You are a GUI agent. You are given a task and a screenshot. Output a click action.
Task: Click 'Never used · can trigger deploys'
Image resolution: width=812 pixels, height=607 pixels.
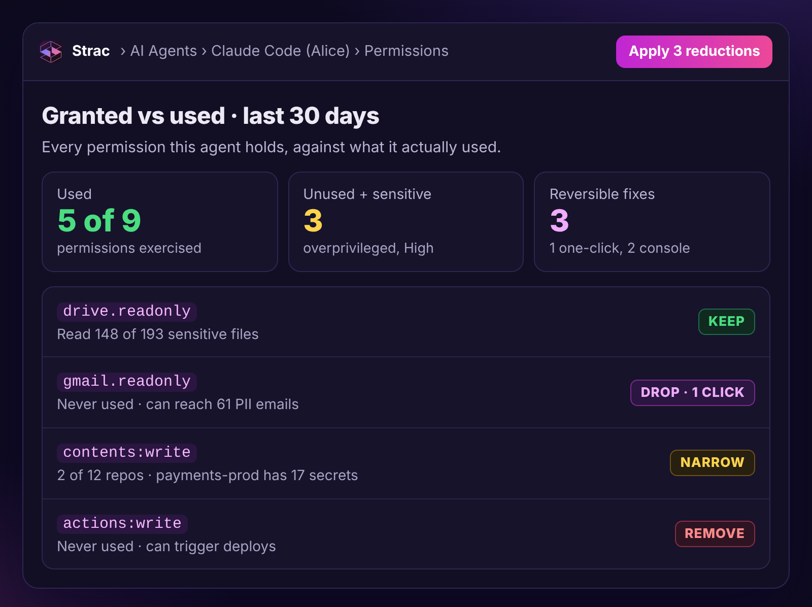(x=166, y=547)
